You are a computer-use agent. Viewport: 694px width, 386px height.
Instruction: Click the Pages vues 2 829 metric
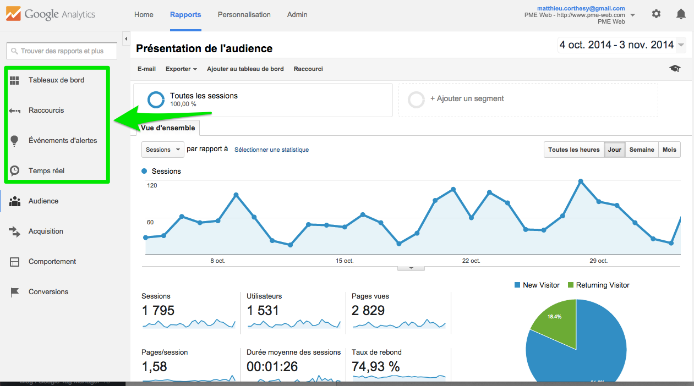click(368, 311)
